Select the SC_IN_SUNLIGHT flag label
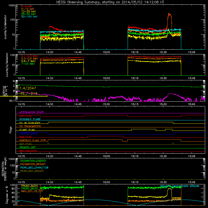 pyautogui.click(x=30, y=123)
